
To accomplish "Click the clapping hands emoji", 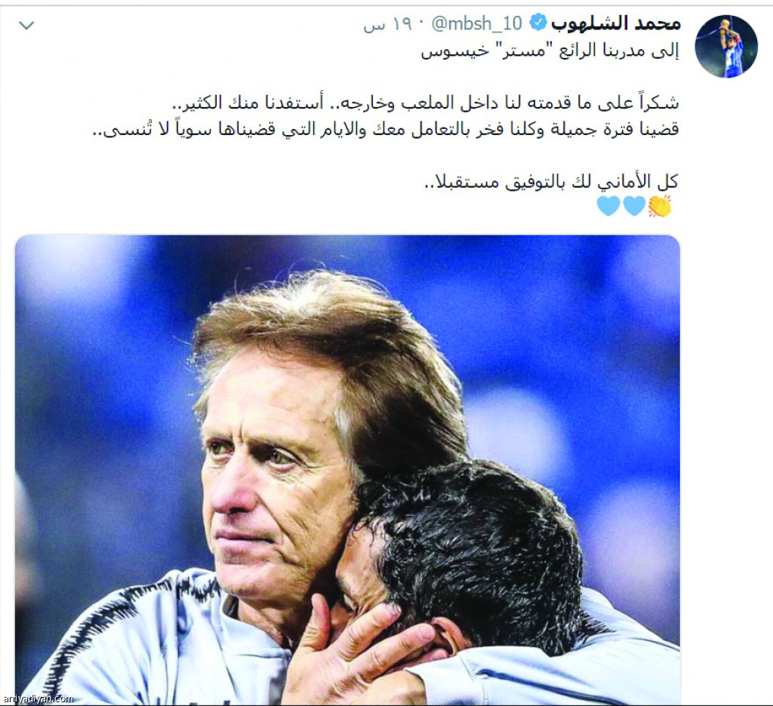I will point(660,206).
